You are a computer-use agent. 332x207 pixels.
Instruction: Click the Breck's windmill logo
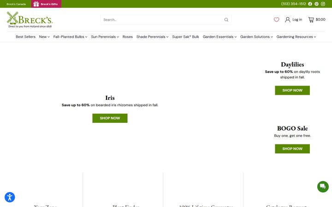click(x=30, y=20)
